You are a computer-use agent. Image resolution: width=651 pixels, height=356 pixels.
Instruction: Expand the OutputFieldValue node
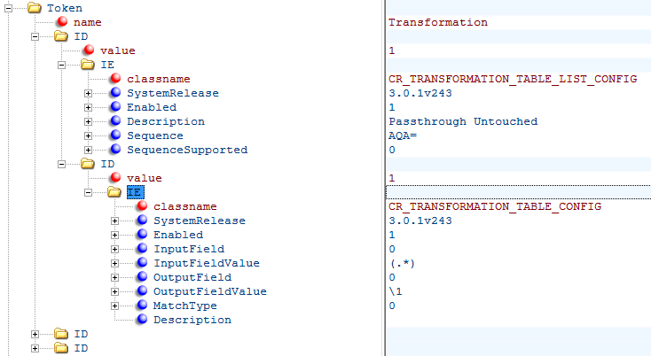[x=114, y=291]
